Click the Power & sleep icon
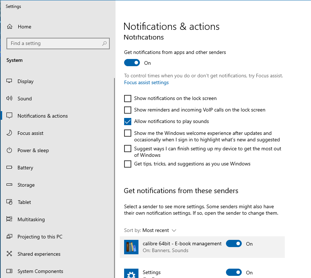311x278 pixels. click(10, 150)
